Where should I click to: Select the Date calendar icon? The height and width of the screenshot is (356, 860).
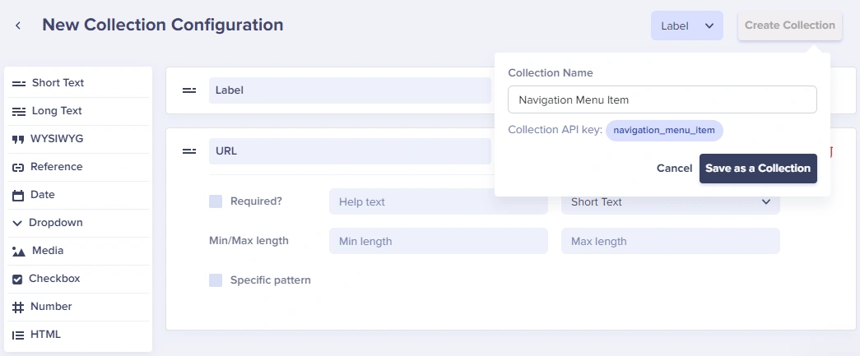pos(18,196)
